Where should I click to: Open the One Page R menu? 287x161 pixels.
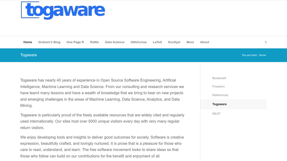(x=75, y=42)
